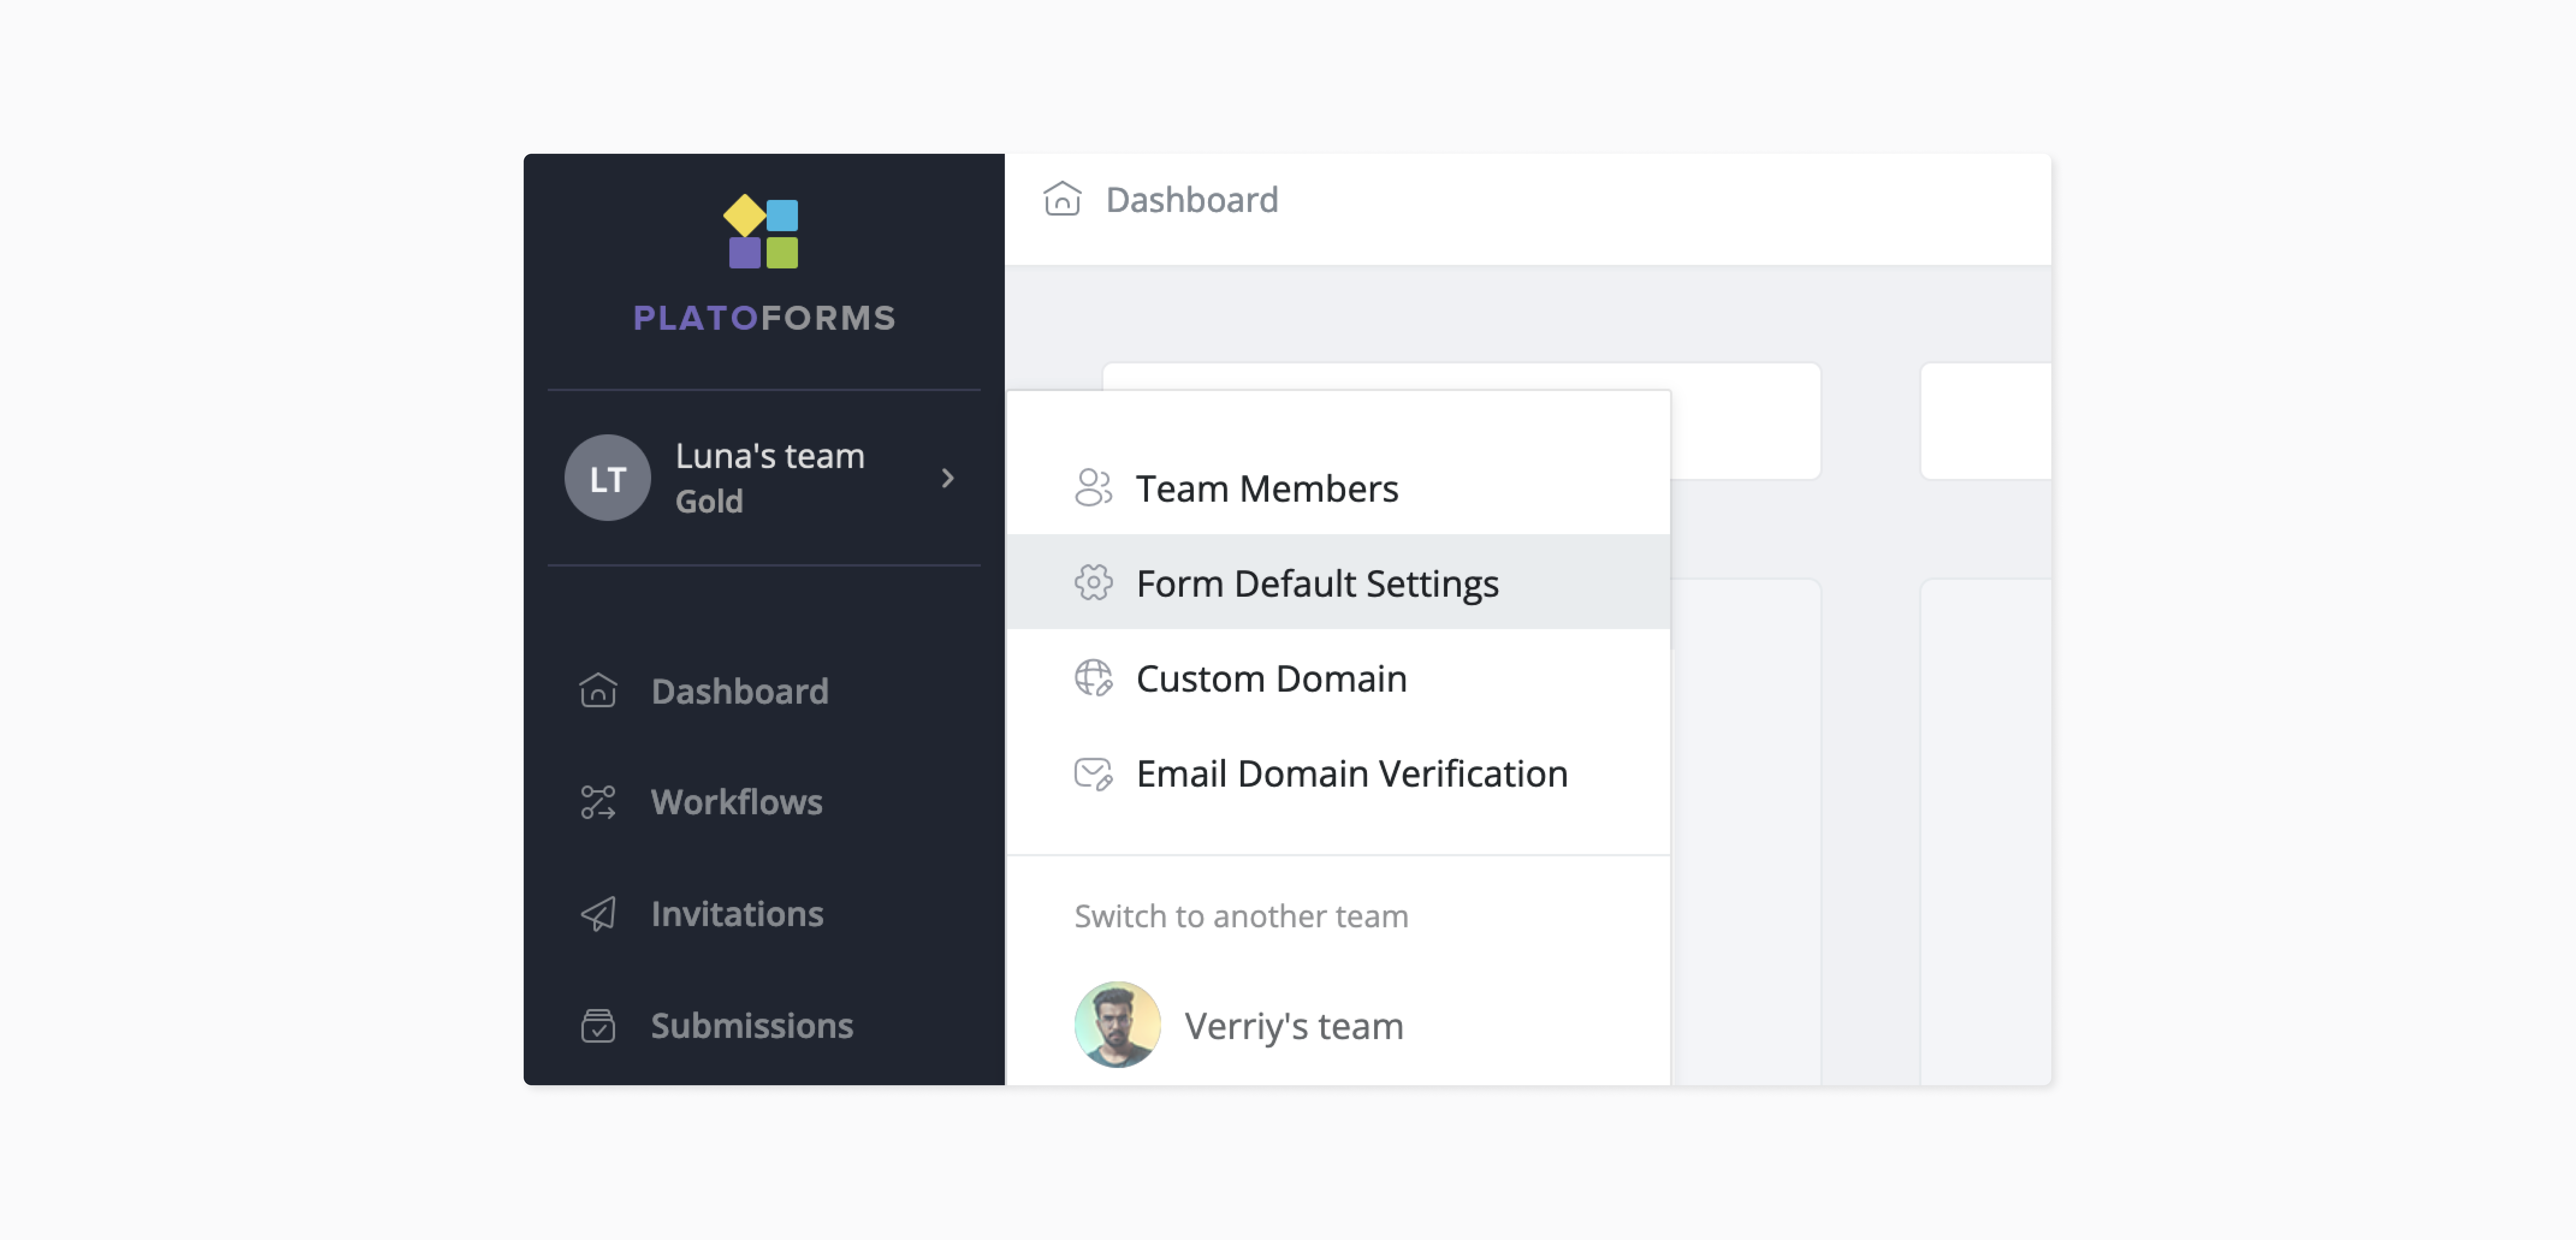
Task: Open Email Domain Verification
Action: click(x=1351, y=772)
